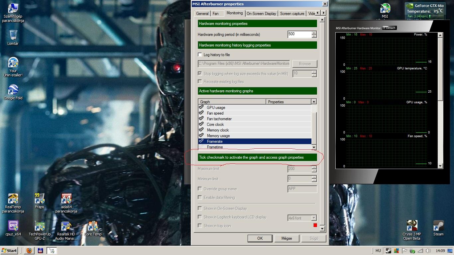Open the Screen capture tab
454x255 pixels.
pos(292,14)
